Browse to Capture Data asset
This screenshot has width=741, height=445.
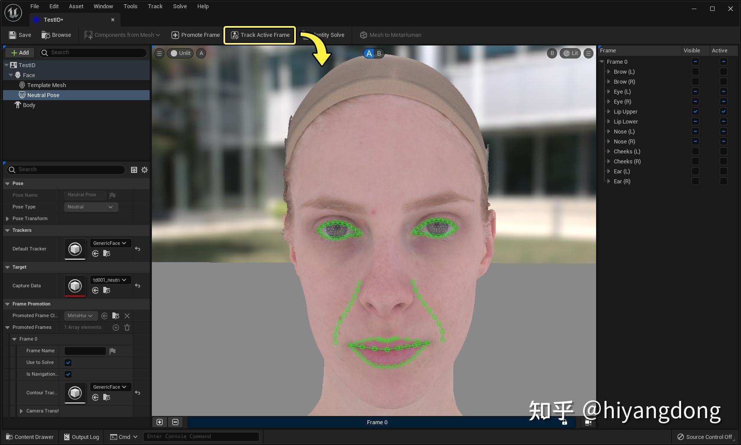point(107,290)
